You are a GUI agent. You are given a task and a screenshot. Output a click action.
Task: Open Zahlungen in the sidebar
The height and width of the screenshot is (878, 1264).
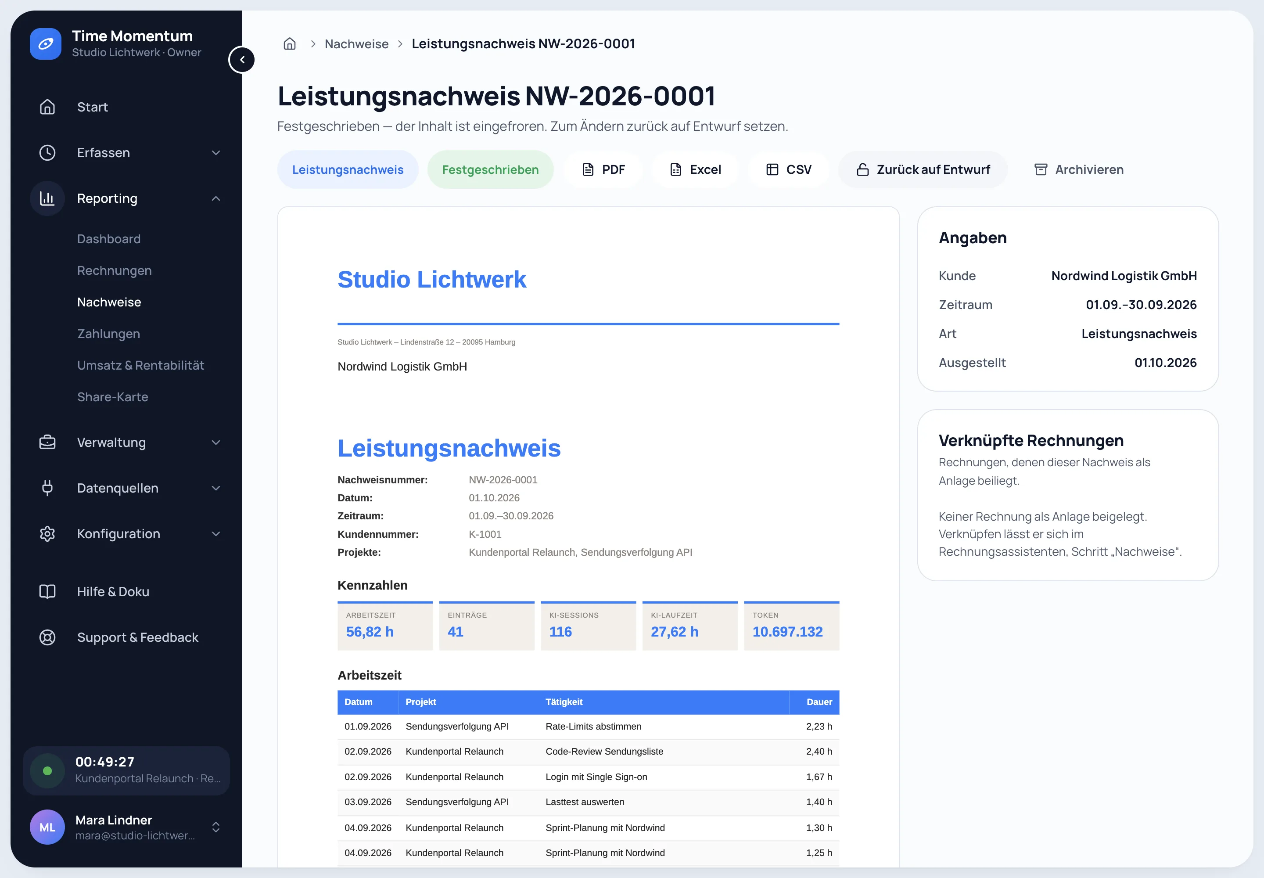pyautogui.click(x=108, y=334)
